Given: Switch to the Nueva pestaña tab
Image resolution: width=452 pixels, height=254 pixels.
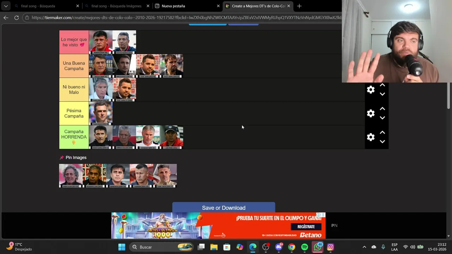Looking at the screenshot, I should pyautogui.click(x=187, y=6).
